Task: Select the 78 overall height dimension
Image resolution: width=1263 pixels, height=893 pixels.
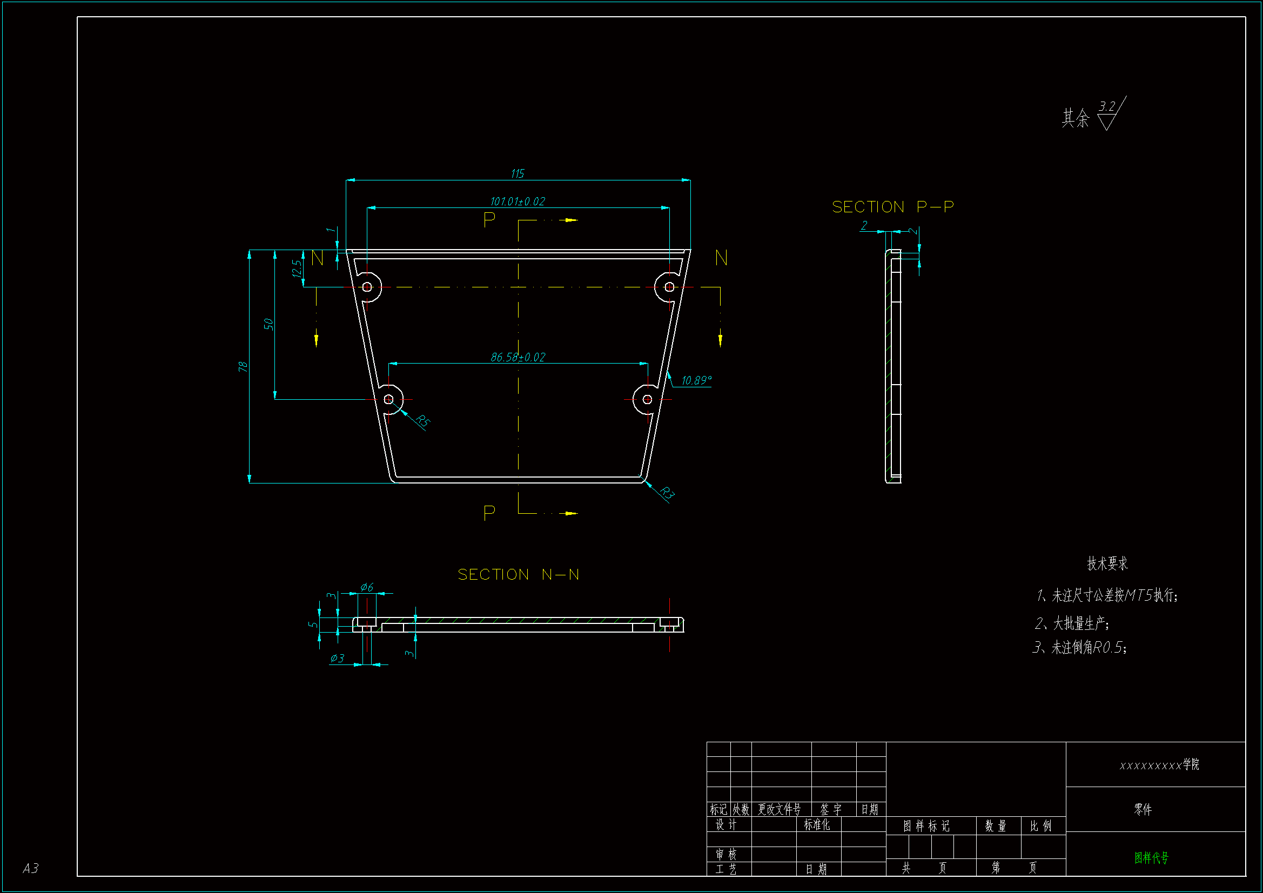Action: [243, 366]
